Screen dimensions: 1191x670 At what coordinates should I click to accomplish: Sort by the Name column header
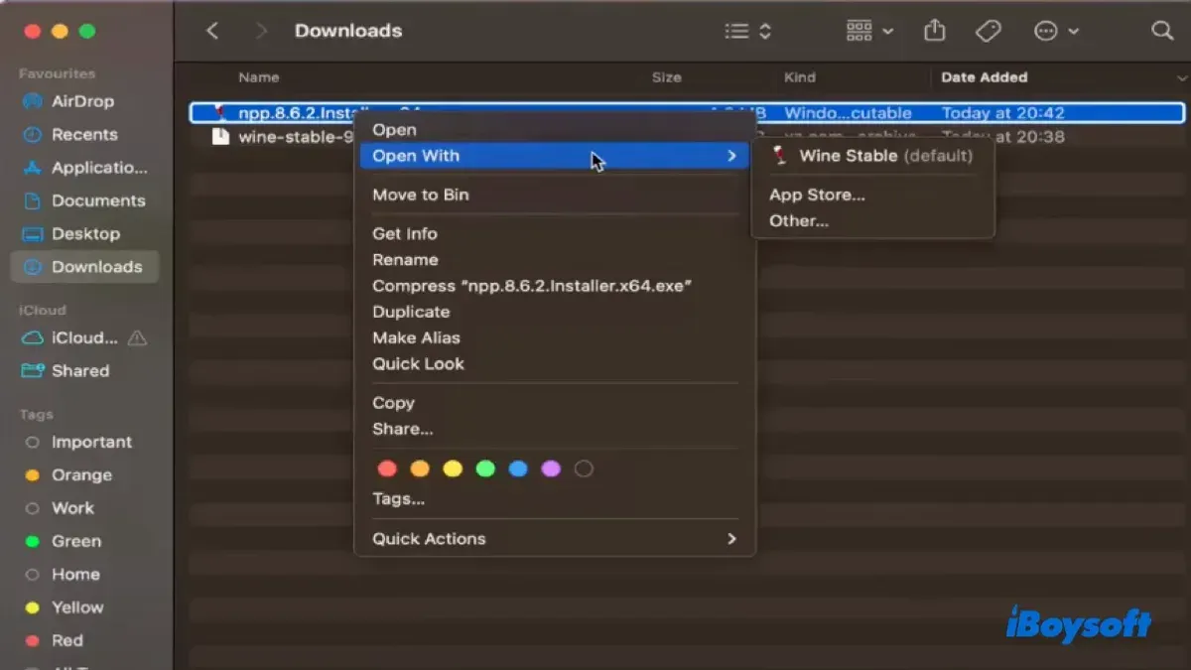(x=258, y=77)
